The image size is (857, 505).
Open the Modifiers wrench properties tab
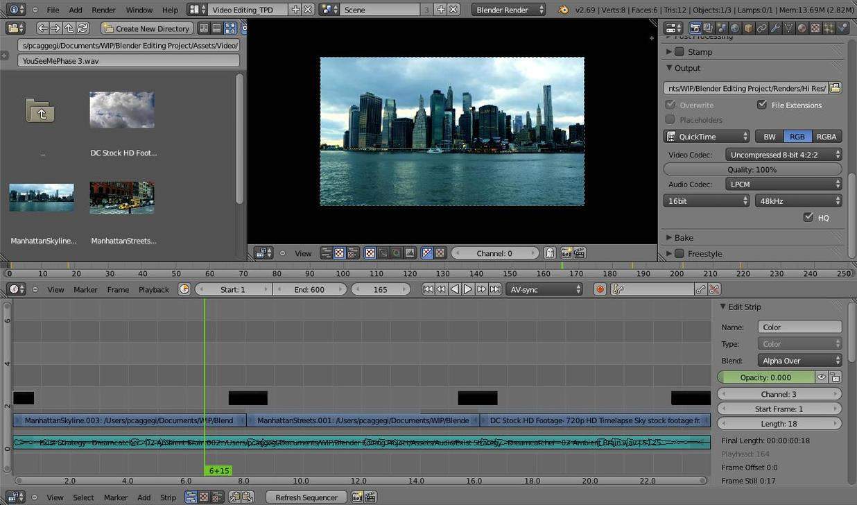(775, 28)
